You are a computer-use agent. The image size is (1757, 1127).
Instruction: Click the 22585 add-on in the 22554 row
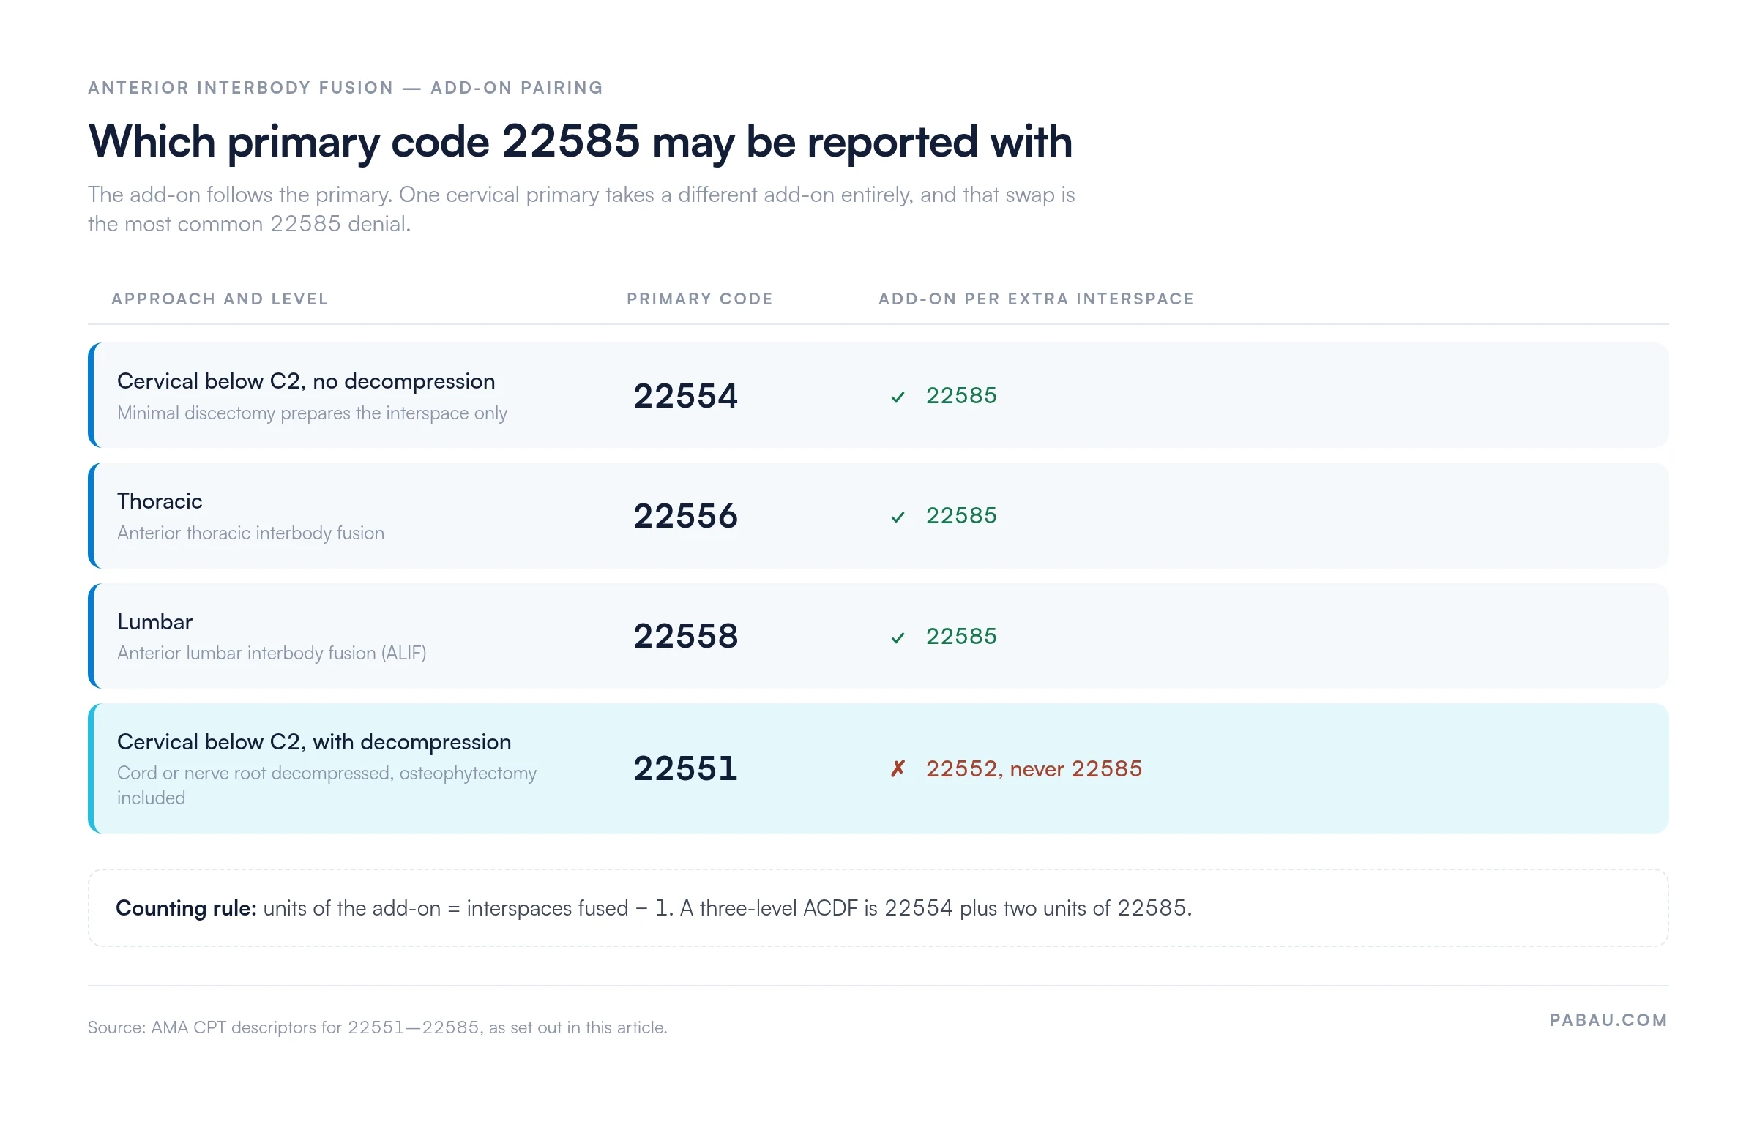point(961,395)
